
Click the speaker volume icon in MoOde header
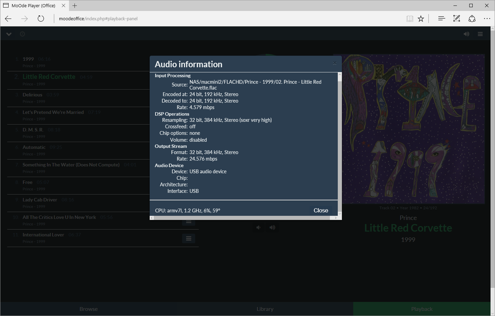pos(466,34)
